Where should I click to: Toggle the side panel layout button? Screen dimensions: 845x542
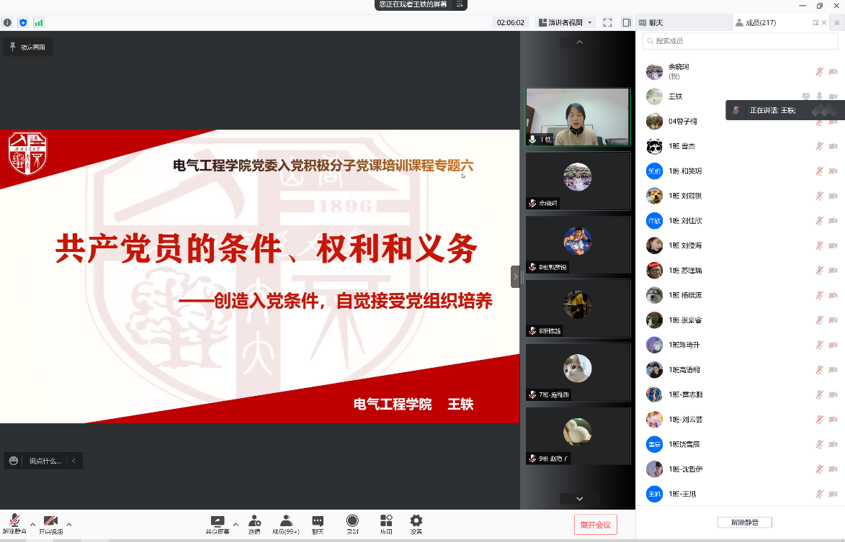click(x=627, y=22)
